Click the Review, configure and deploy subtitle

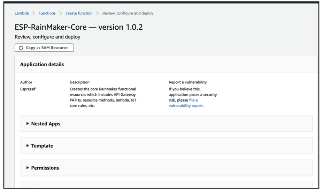pyautogui.click(x=47, y=37)
